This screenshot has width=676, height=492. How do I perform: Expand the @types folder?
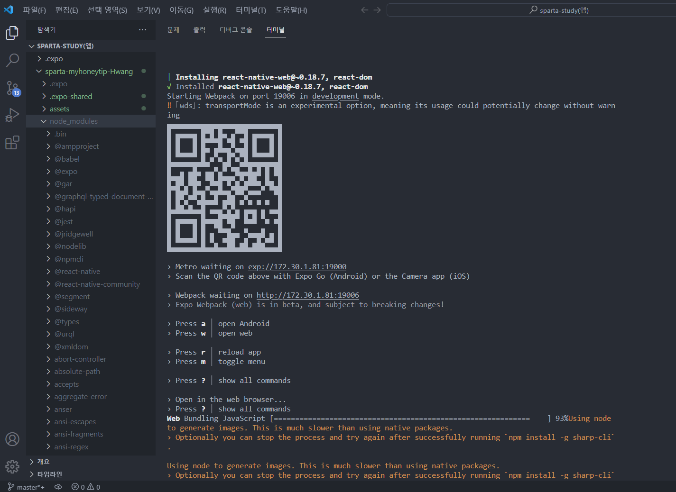pos(91,321)
